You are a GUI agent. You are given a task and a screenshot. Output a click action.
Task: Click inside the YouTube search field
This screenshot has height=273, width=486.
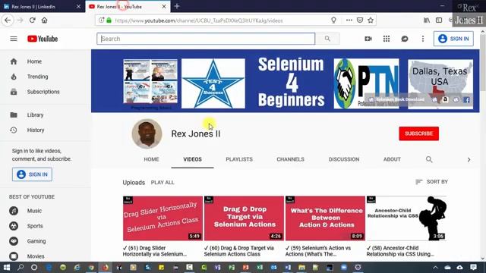click(x=206, y=39)
